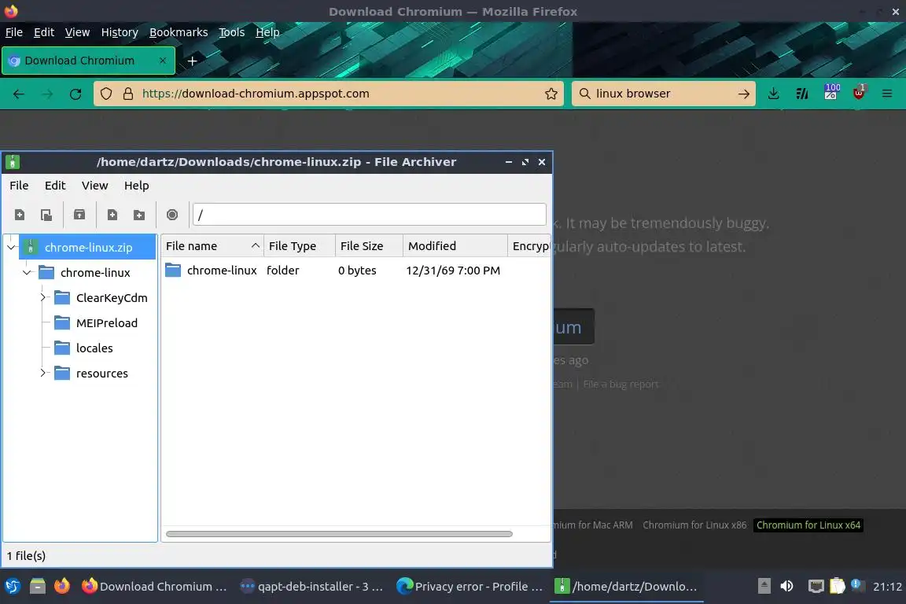
Task: Click the archive path input field
Action: (x=369, y=215)
